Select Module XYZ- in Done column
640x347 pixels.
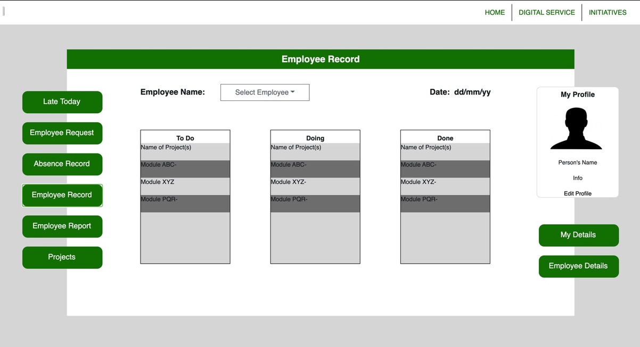445,186
